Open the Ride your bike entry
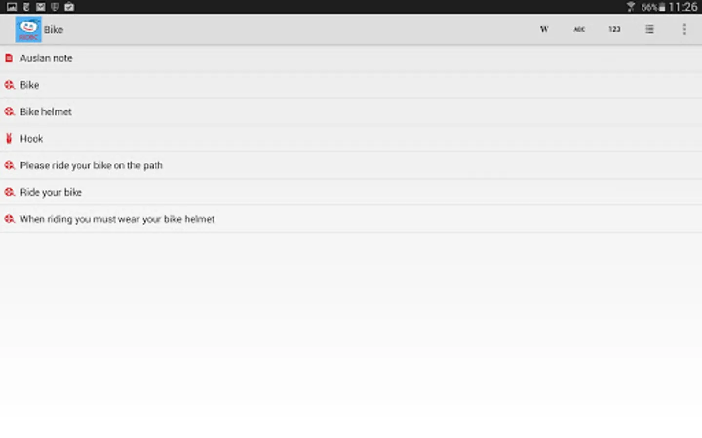The image size is (702, 438). (351, 192)
